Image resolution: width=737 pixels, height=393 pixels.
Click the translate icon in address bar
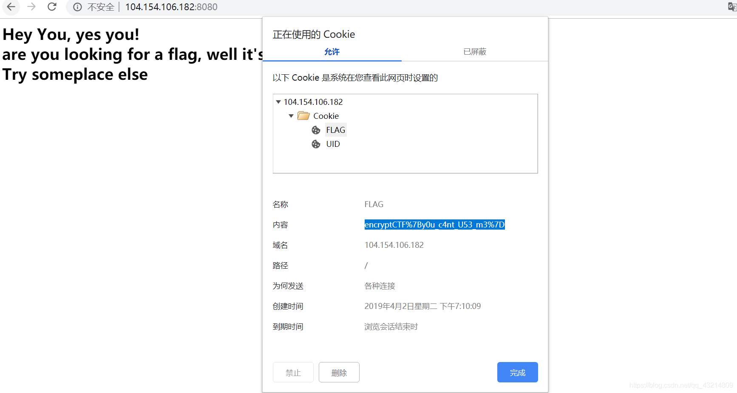click(732, 7)
